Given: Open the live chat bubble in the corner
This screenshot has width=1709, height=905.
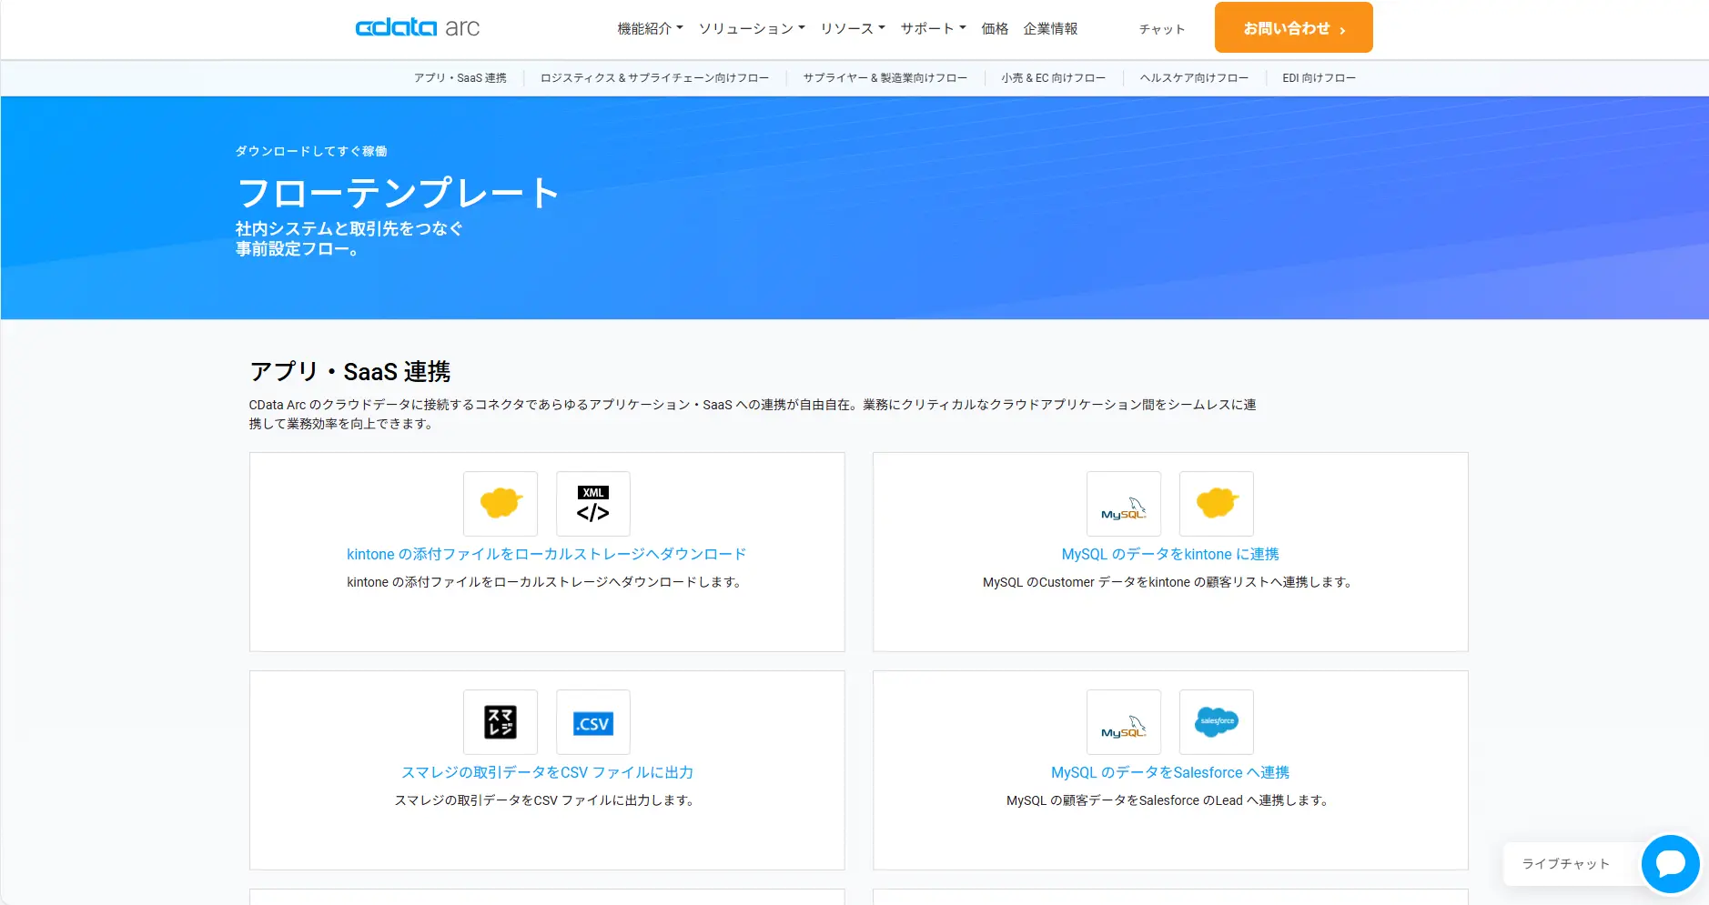Looking at the screenshot, I should pos(1669,864).
